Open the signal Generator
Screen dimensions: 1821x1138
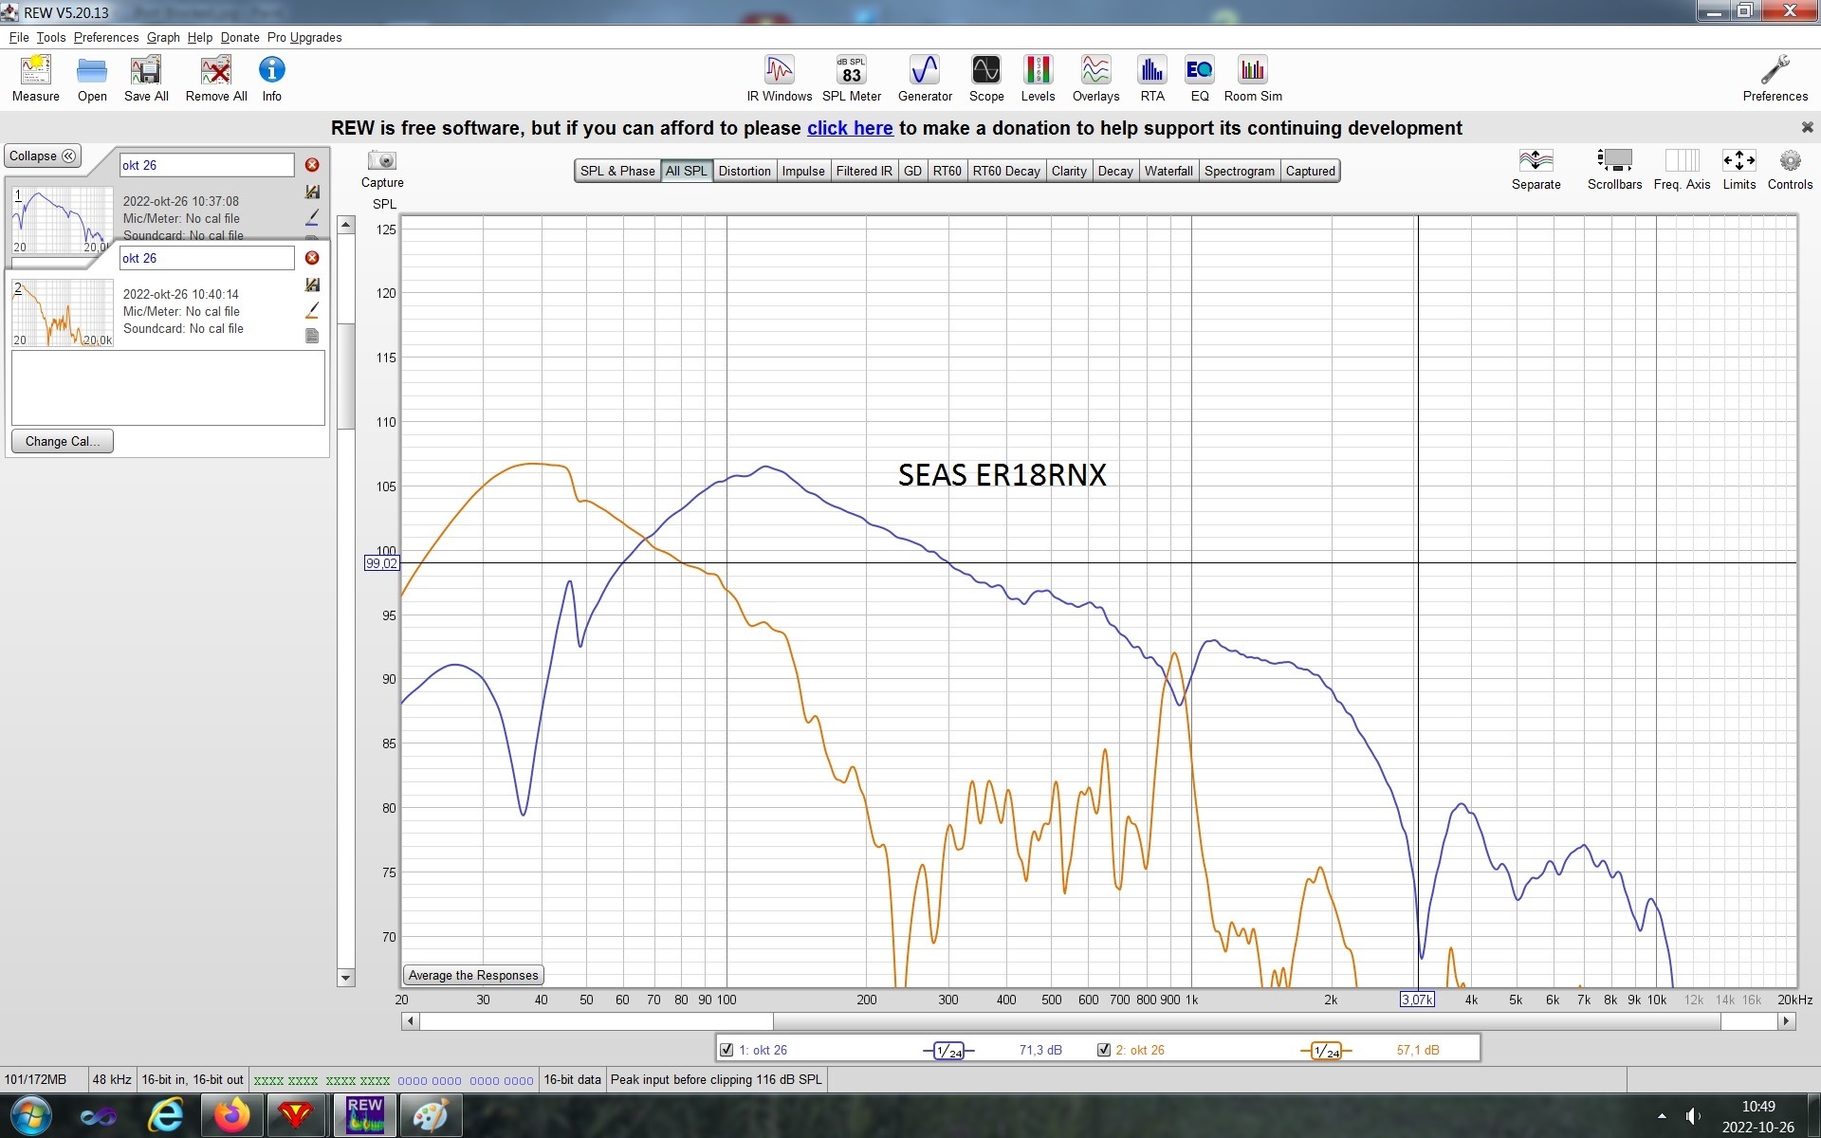point(925,78)
